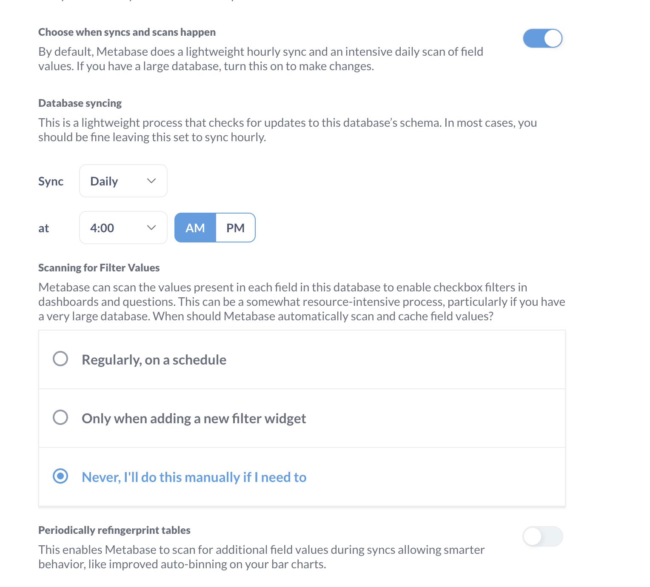Open the Sync frequency Daily dropdown
650x587 pixels.
coord(123,181)
